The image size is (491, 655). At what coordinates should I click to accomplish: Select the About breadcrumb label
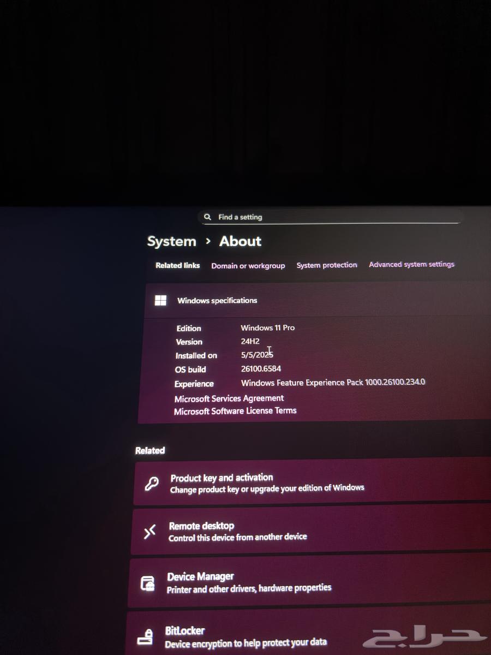(240, 241)
